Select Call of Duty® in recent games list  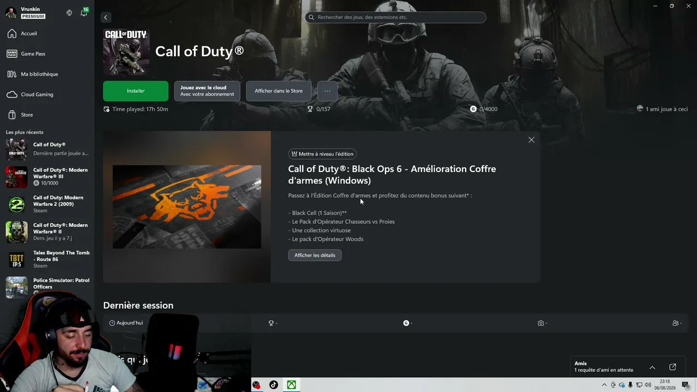point(47,149)
